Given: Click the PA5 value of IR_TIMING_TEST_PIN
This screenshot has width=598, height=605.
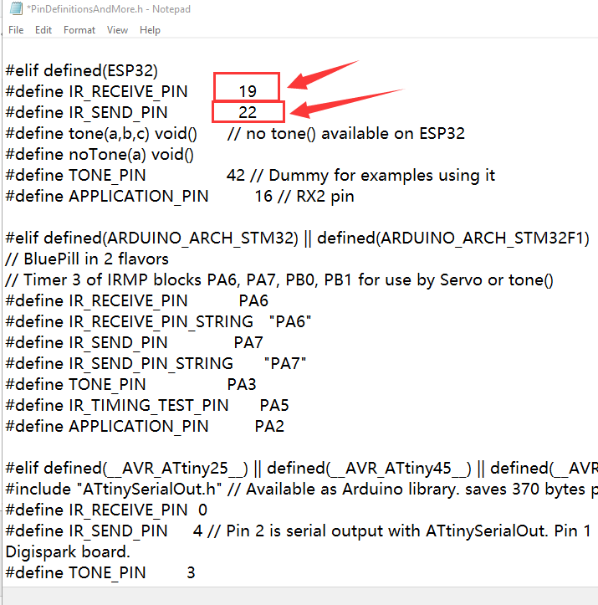Looking at the screenshot, I should (273, 405).
